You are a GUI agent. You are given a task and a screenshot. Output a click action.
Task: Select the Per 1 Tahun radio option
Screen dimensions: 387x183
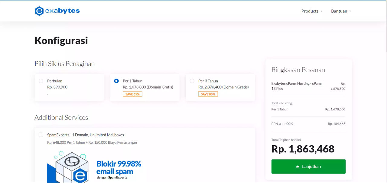pos(116,81)
